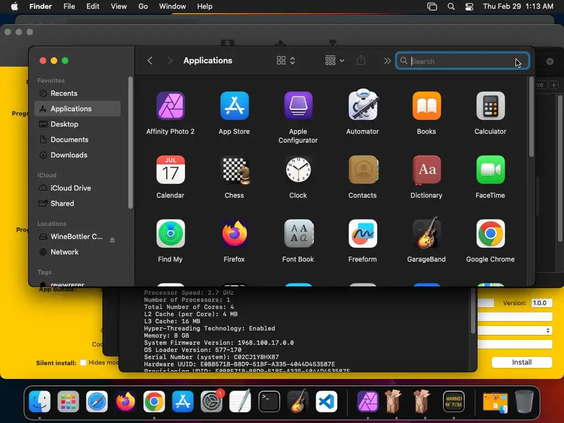The width and height of the screenshot is (564, 423).
Task: Select GarageBand app icon in Applications grid
Action: click(426, 233)
